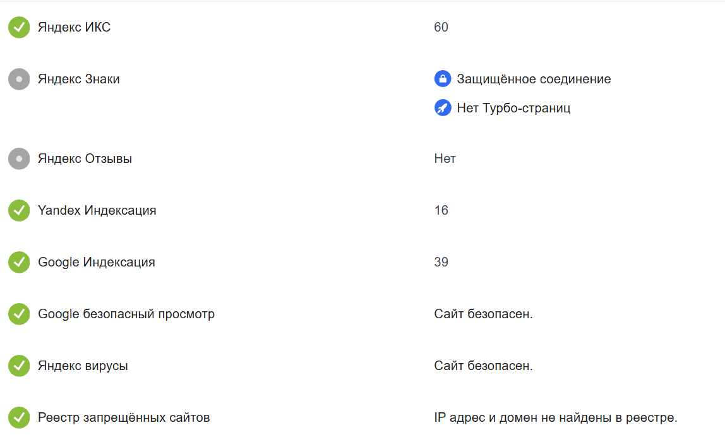Click the green checkmark beside Яндекс вирусы
The image size is (725, 442).
19,366
